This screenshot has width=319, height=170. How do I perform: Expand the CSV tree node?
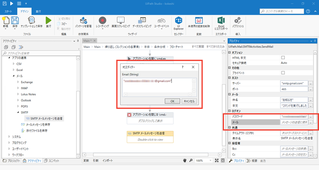(14, 64)
